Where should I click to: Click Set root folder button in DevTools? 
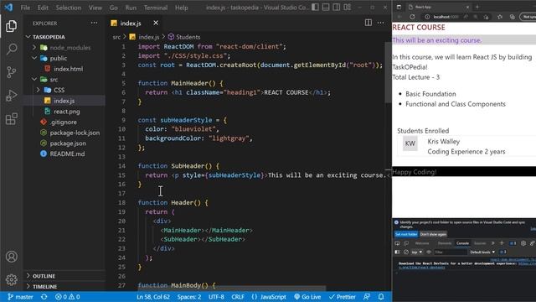pyautogui.click(x=406, y=234)
